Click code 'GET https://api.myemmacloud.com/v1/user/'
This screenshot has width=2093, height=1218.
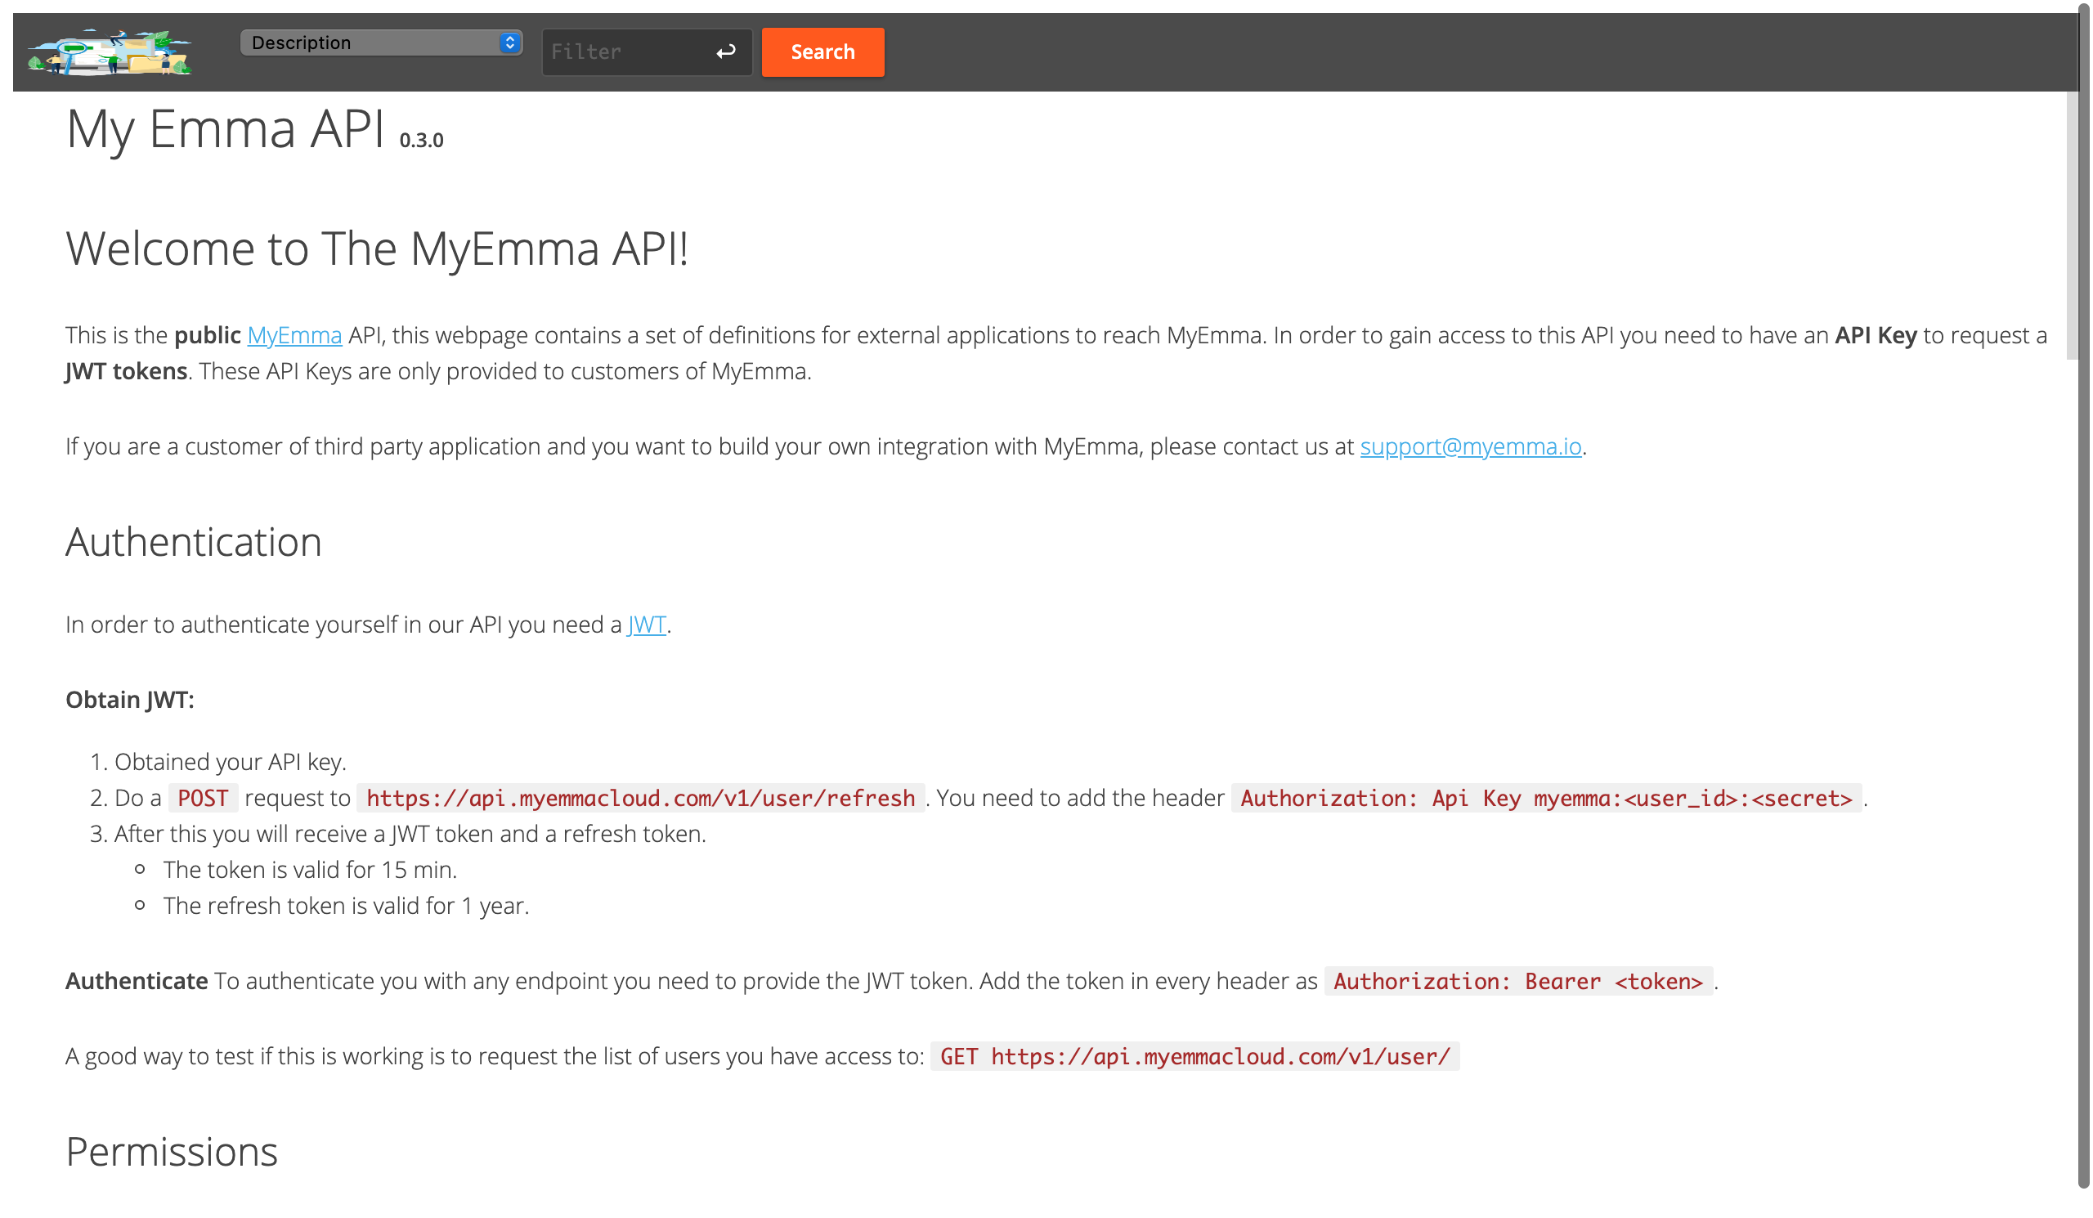(1194, 1057)
